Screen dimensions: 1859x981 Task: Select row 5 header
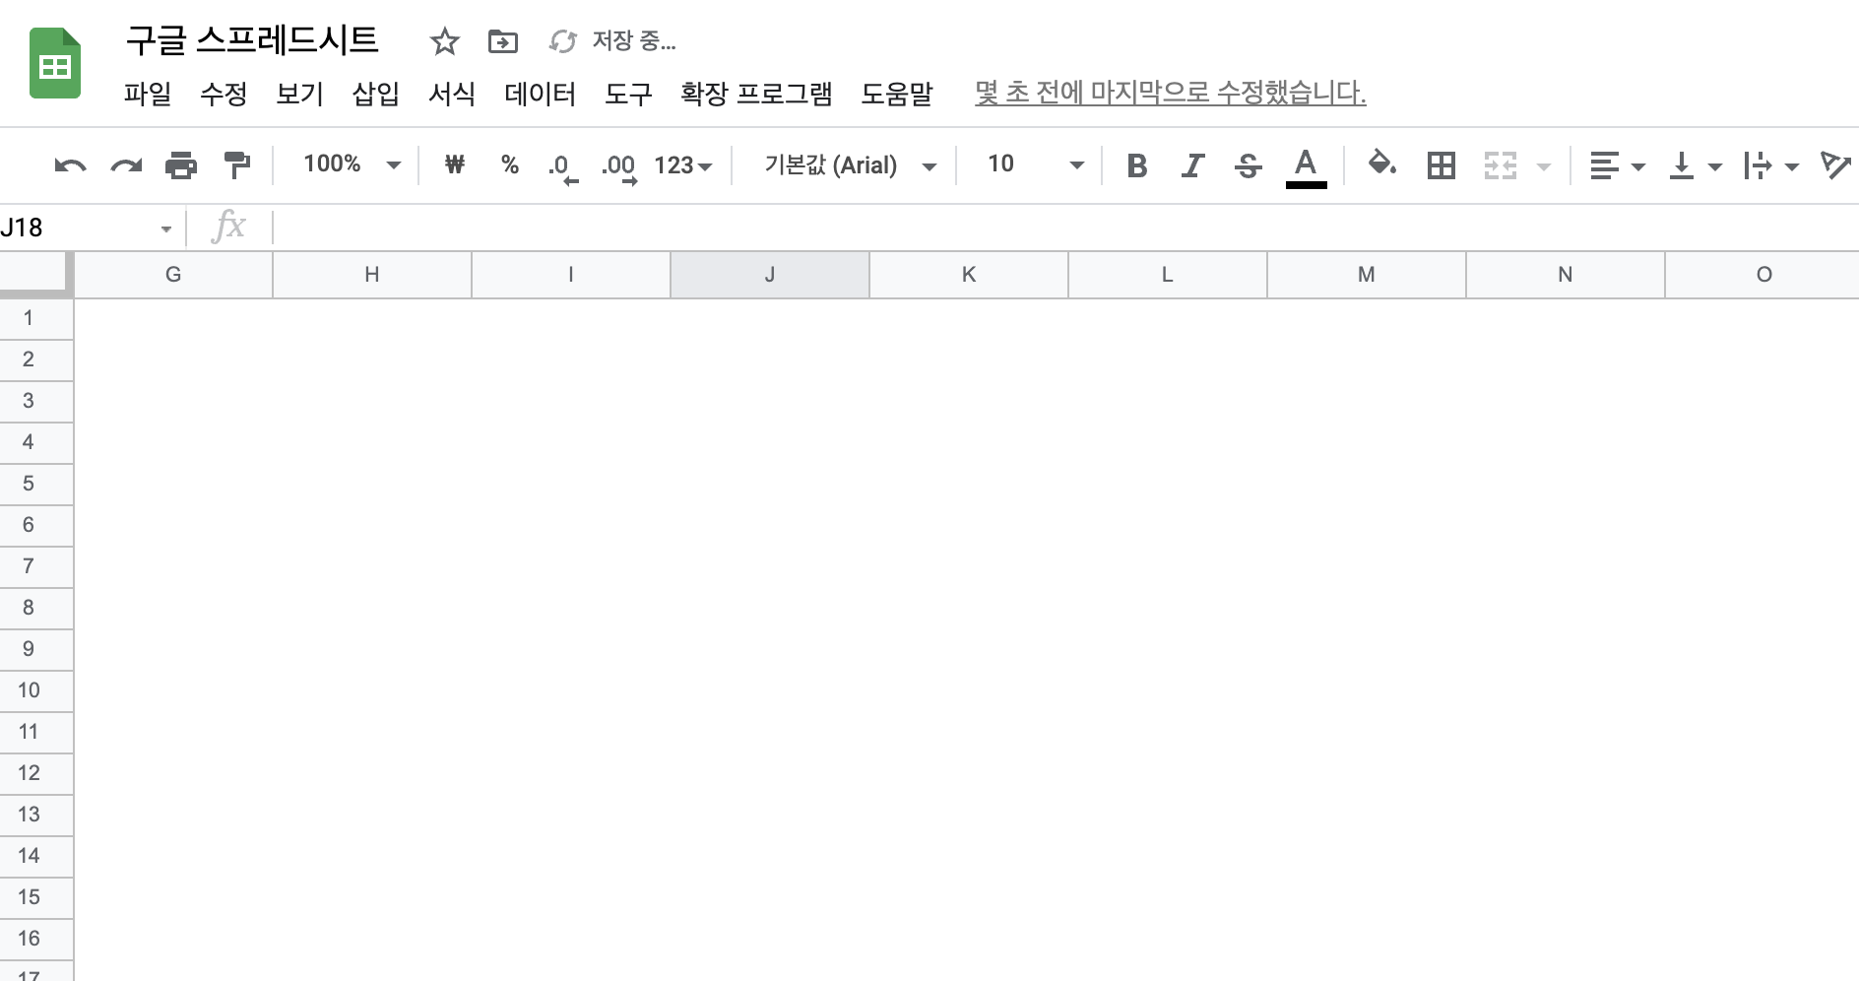pyautogui.click(x=36, y=485)
